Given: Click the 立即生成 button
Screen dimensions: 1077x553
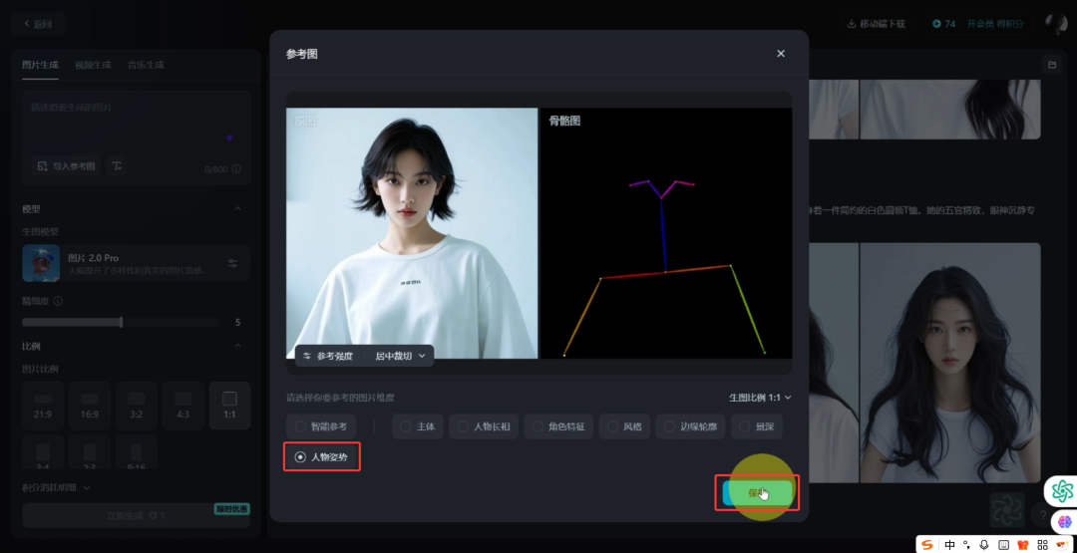Looking at the screenshot, I should click(136, 515).
